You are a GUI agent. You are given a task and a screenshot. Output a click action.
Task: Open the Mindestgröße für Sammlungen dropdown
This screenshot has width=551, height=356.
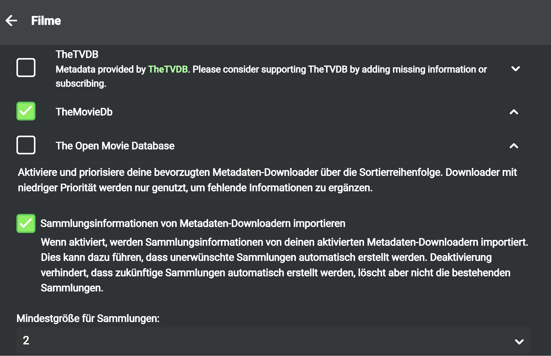coord(273,341)
